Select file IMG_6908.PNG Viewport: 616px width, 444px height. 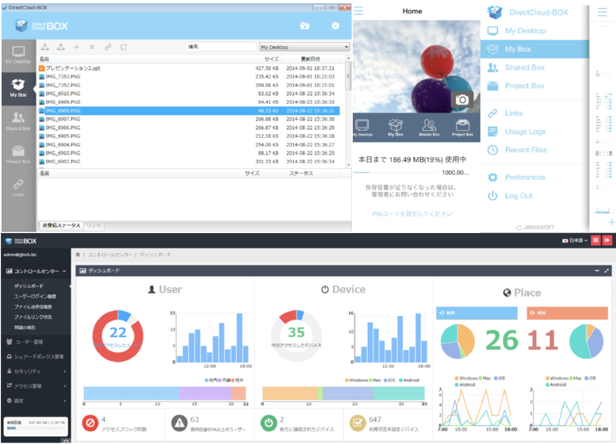pyautogui.click(x=189, y=110)
